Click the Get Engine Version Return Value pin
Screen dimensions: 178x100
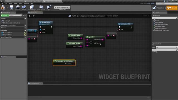[81, 46]
